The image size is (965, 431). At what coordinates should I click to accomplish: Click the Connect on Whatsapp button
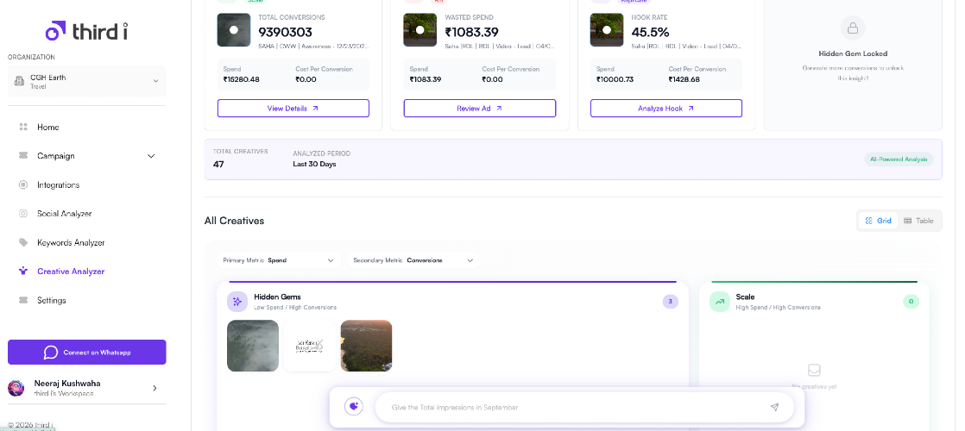tap(86, 353)
